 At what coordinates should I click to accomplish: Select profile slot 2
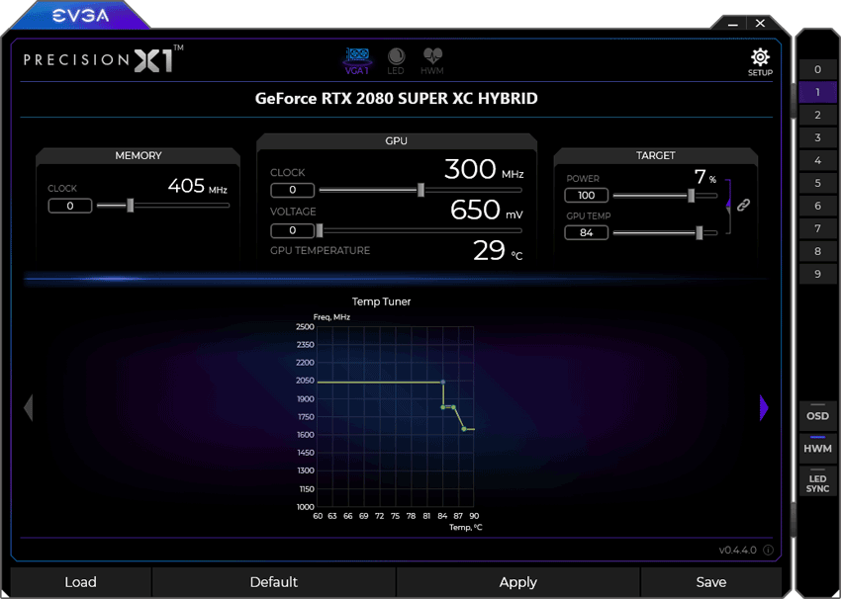click(817, 115)
